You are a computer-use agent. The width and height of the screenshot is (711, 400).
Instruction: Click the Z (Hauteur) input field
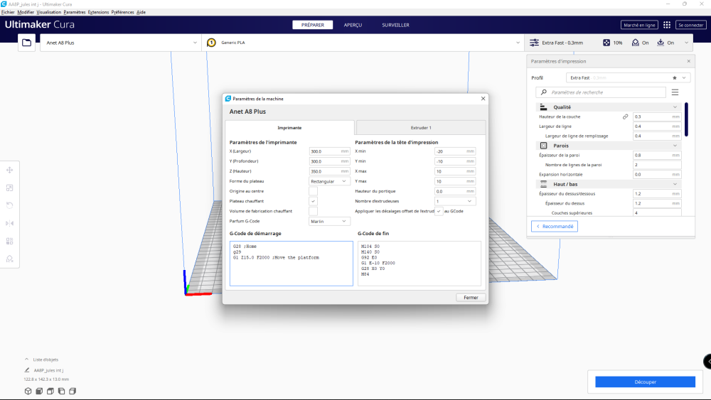click(329, 171)
